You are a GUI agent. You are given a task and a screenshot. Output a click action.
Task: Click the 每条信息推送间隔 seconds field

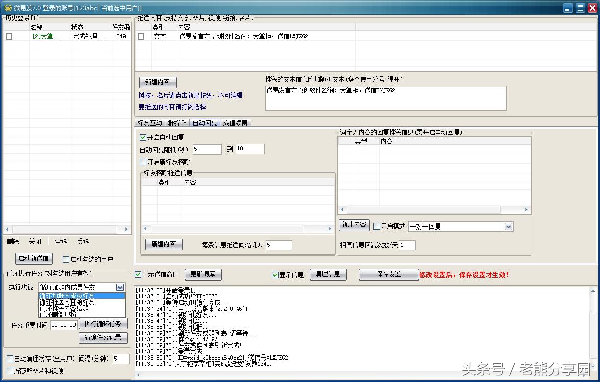(279, 245)
